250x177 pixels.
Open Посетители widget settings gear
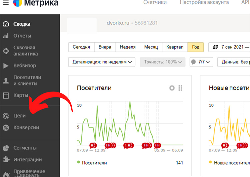(x=172, y=88)
